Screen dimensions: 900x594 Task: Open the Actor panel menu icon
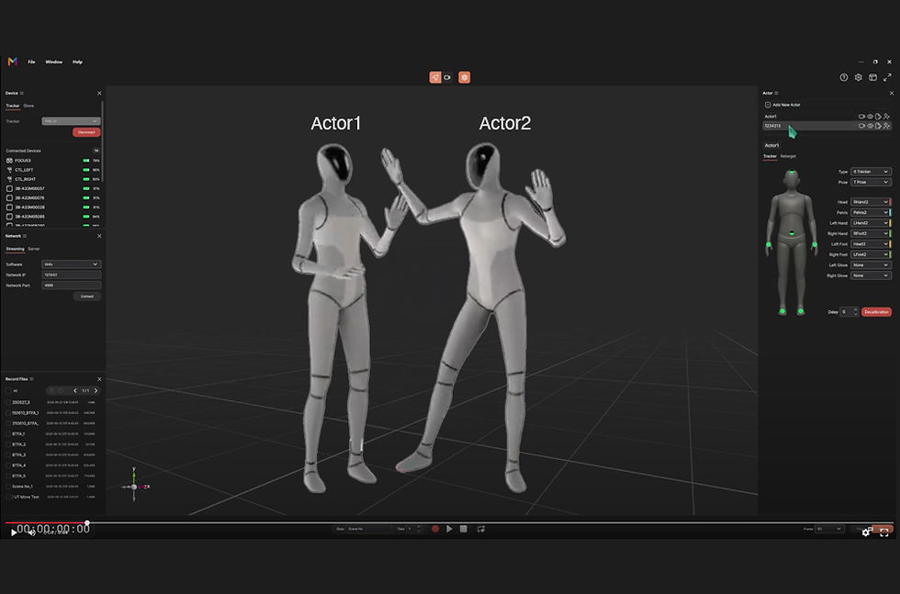777,93
